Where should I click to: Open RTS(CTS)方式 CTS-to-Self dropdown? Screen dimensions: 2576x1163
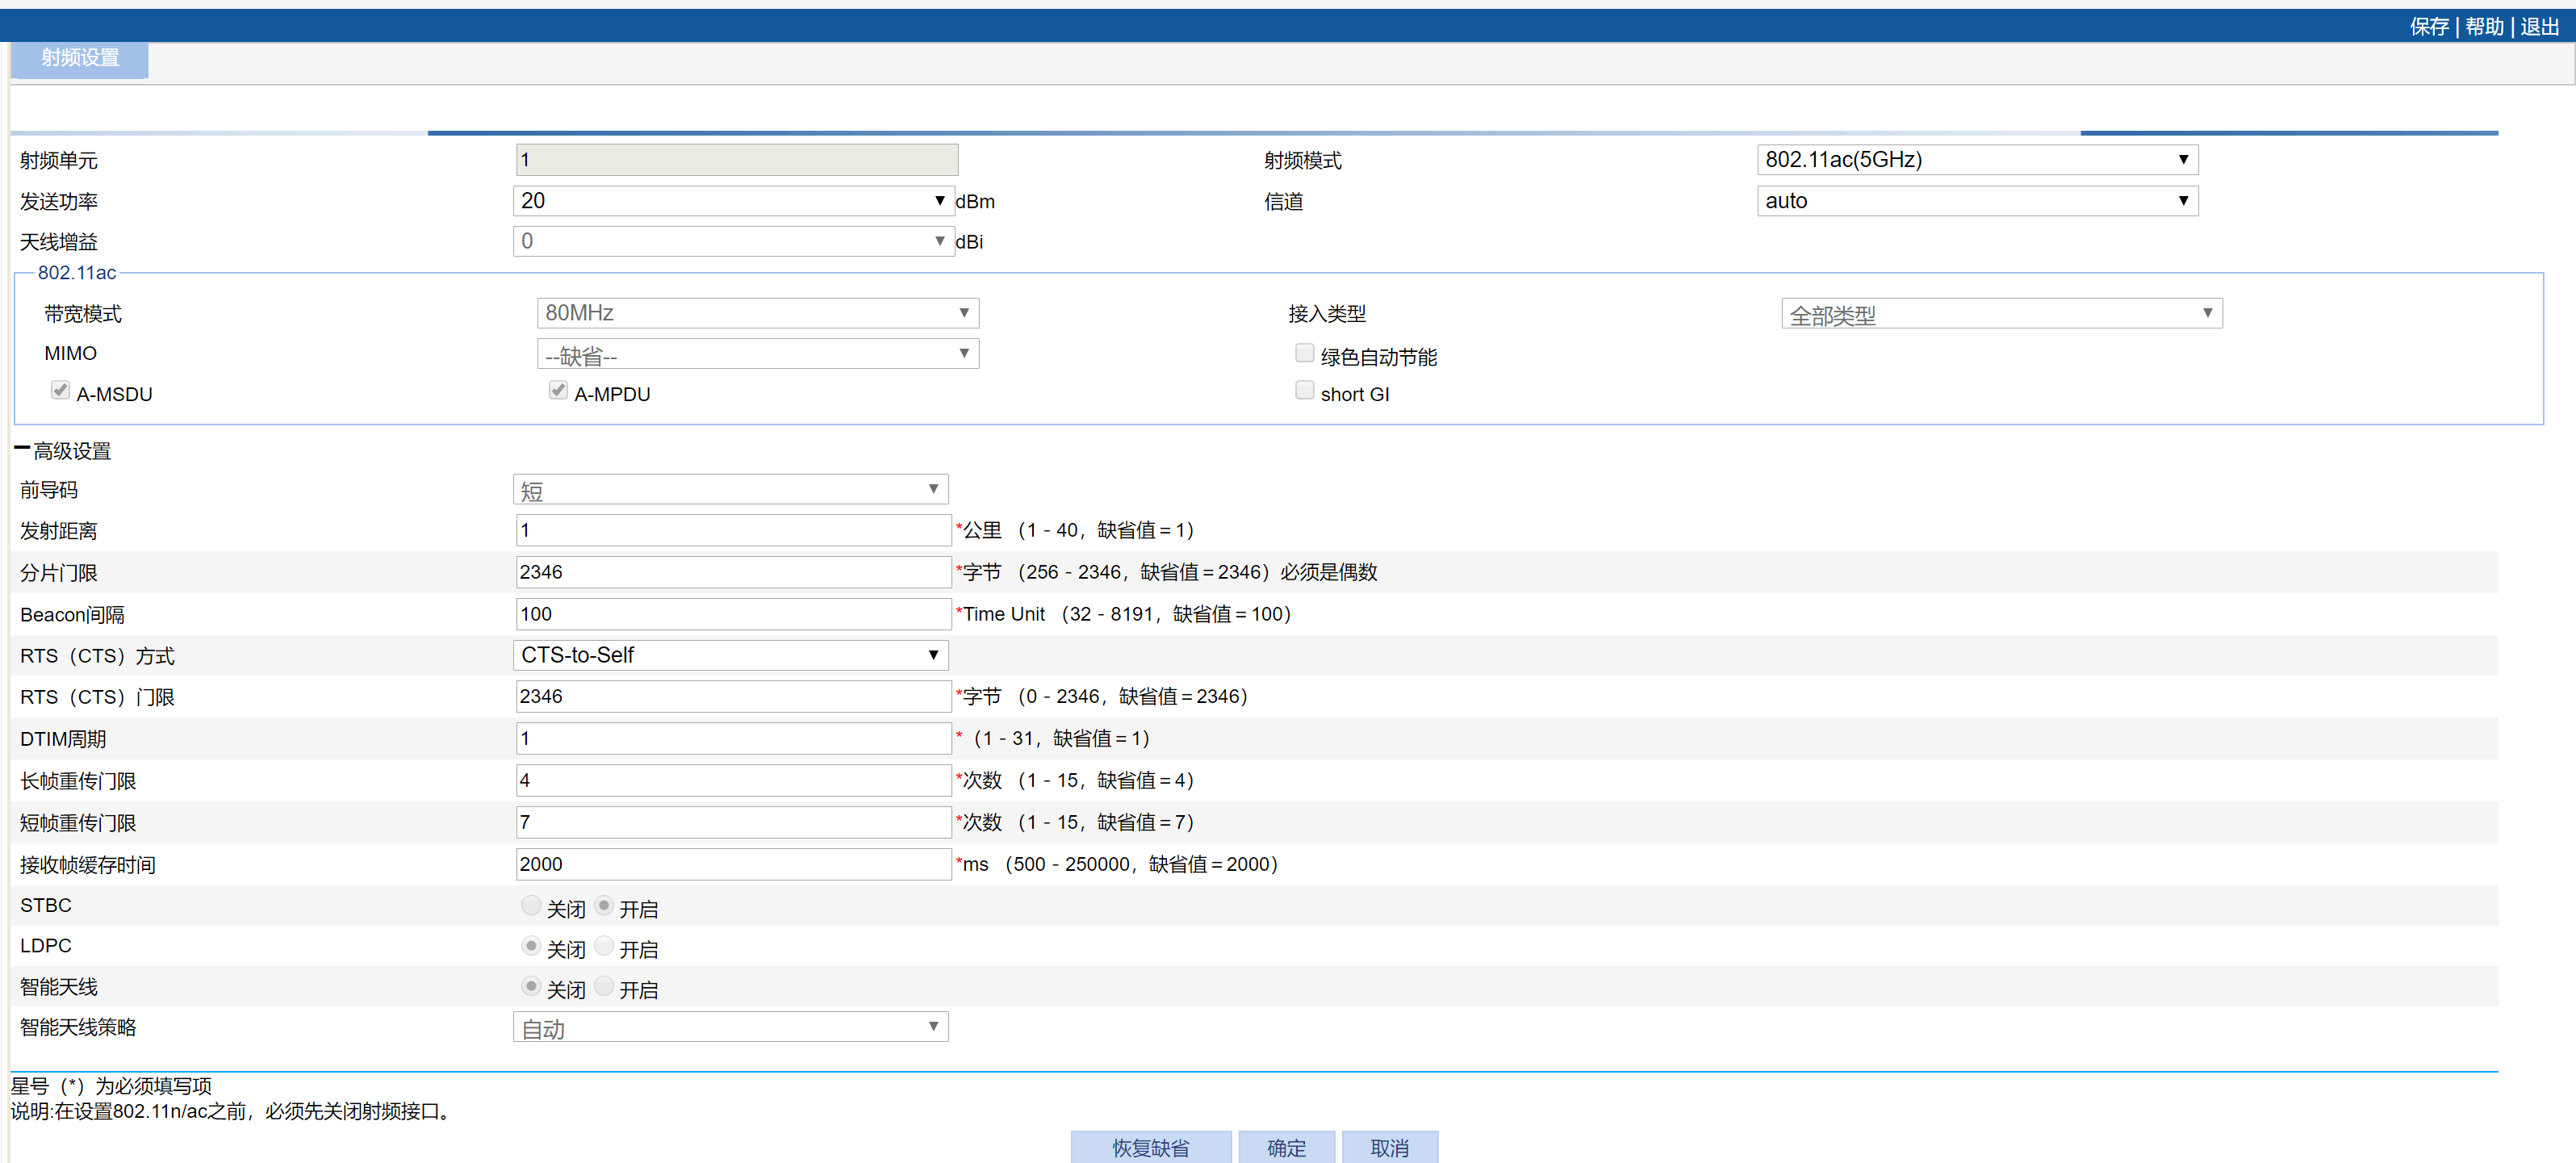[730, 655]
